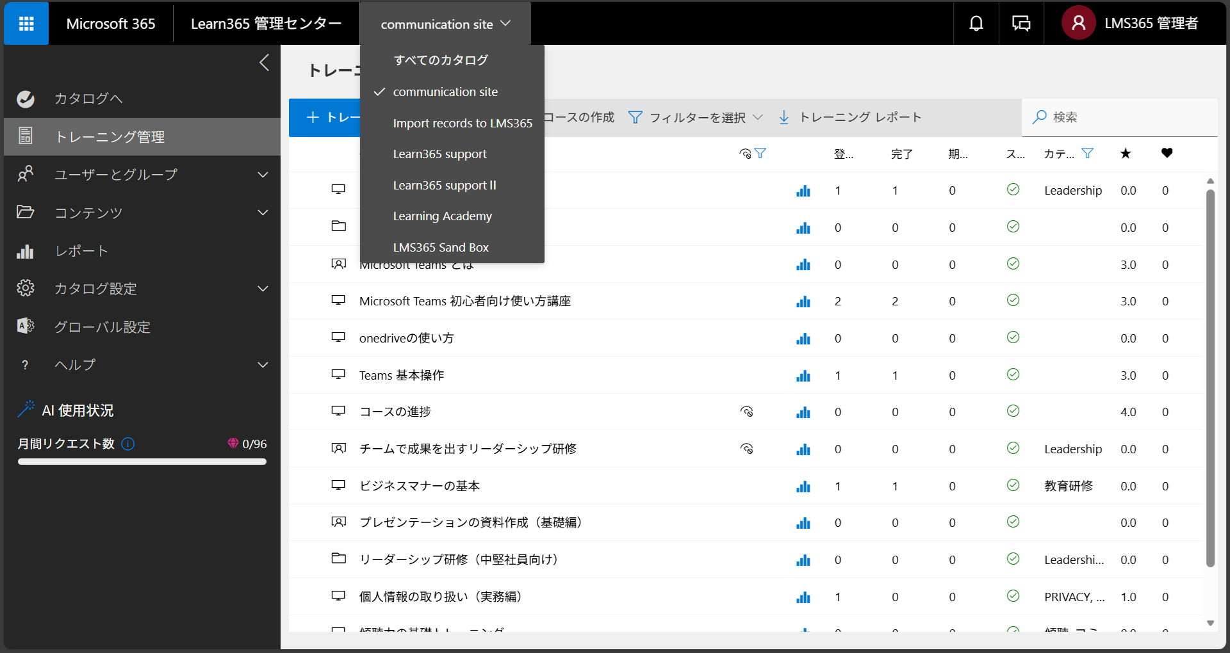1230x653 pixels.
Task: Click webinar icon of プレゼンテーションの資料作成 row
Action: (x=338, y=522)
